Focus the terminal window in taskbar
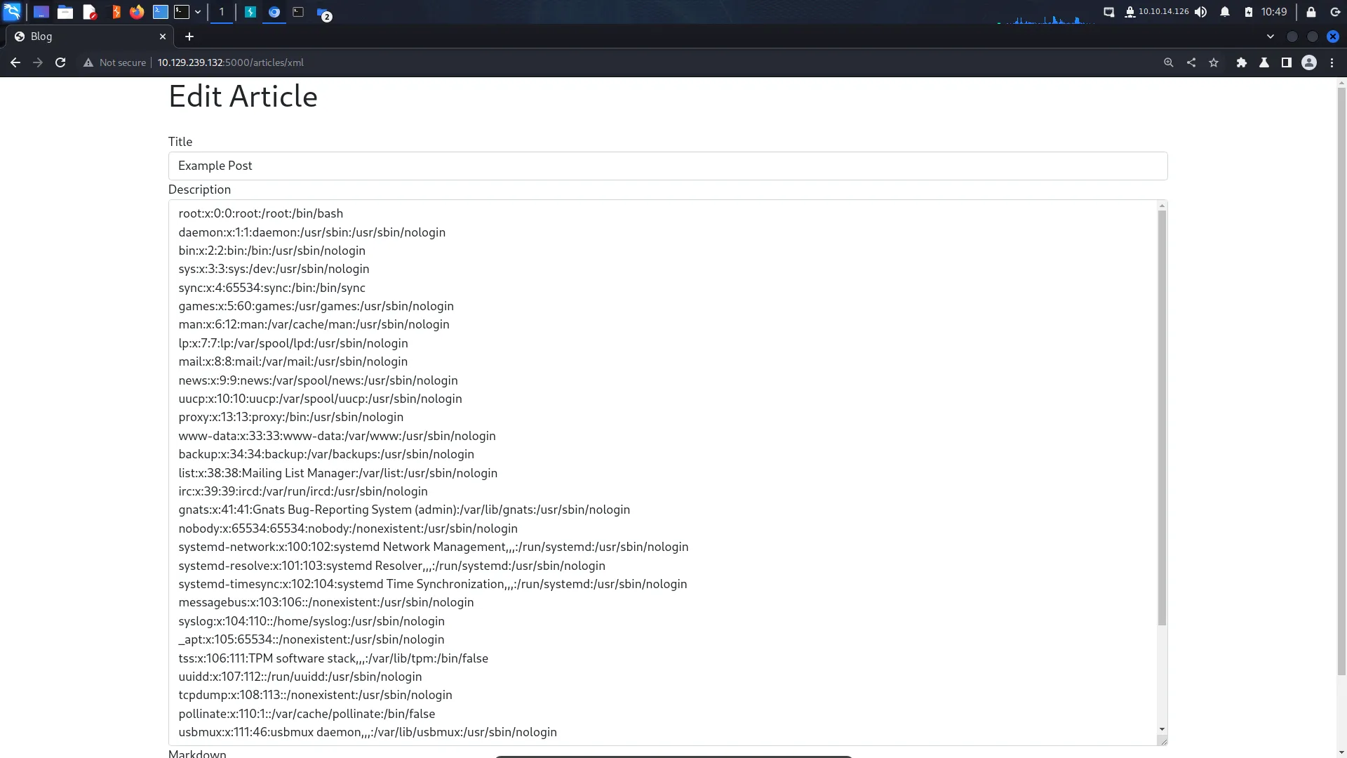This screenshot has width=1347, height=758. (x=298, y=12)
